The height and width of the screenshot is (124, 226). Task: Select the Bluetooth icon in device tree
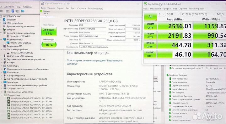pos(4,20)
